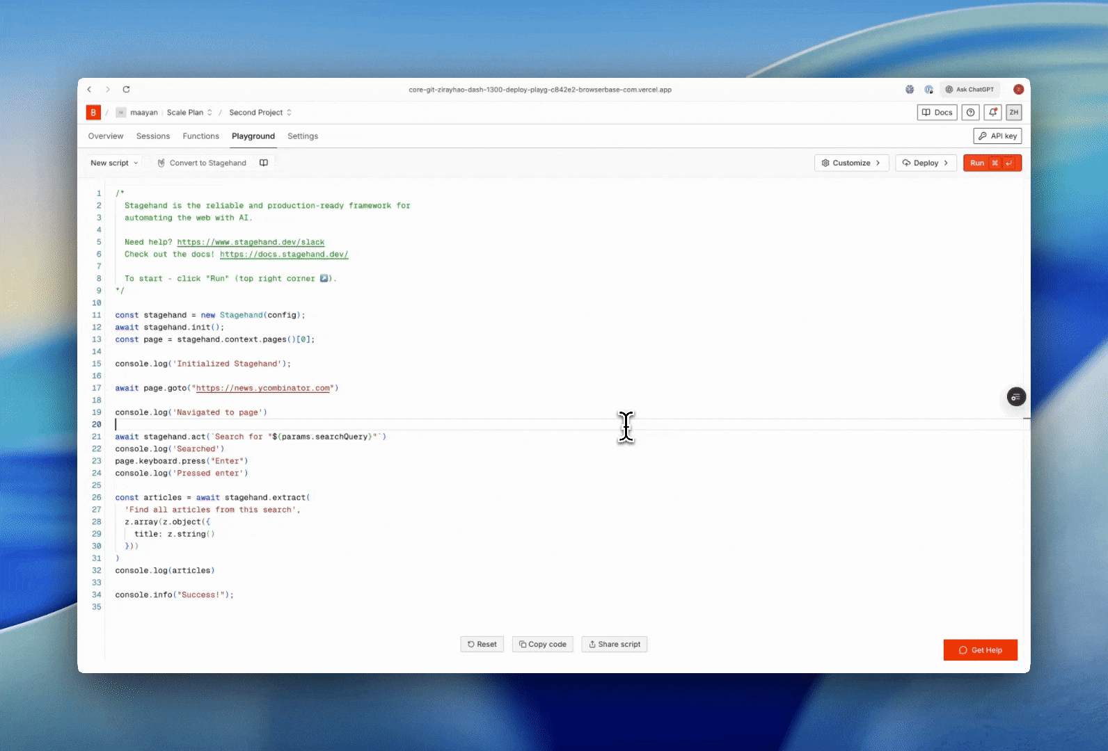Click 'title: z.string()' line
This screenshot has width=1108, height=751.
point(175,534)
